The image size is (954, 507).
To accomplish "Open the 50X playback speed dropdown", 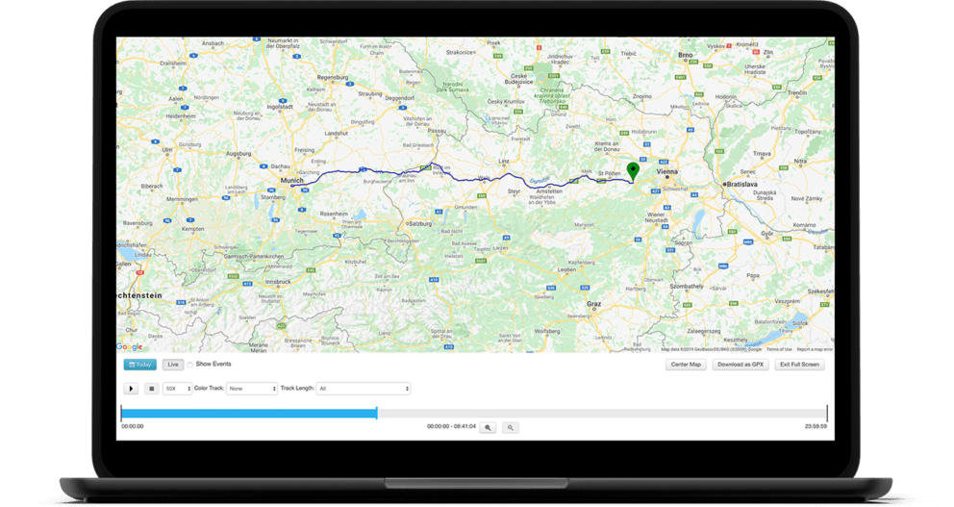I will pos(177,389).
